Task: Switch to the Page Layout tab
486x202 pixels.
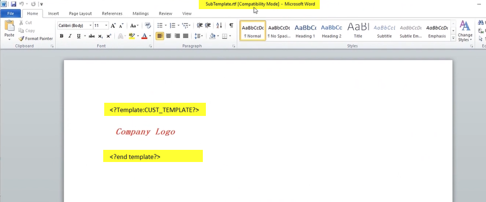Action: click(x=80, y=14)
